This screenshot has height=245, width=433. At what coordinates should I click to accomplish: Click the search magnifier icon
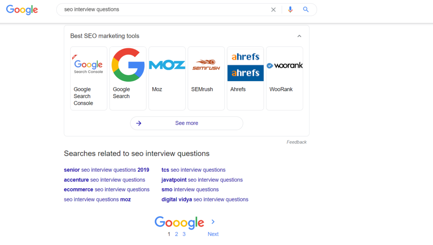click(306, 9)
